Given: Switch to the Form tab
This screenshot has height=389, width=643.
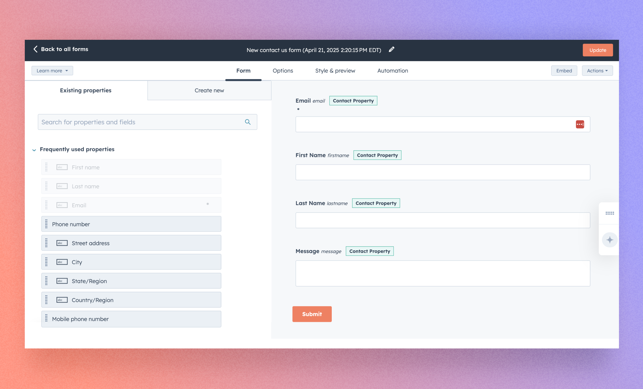Looking at the screenshot, I should 243,71.
